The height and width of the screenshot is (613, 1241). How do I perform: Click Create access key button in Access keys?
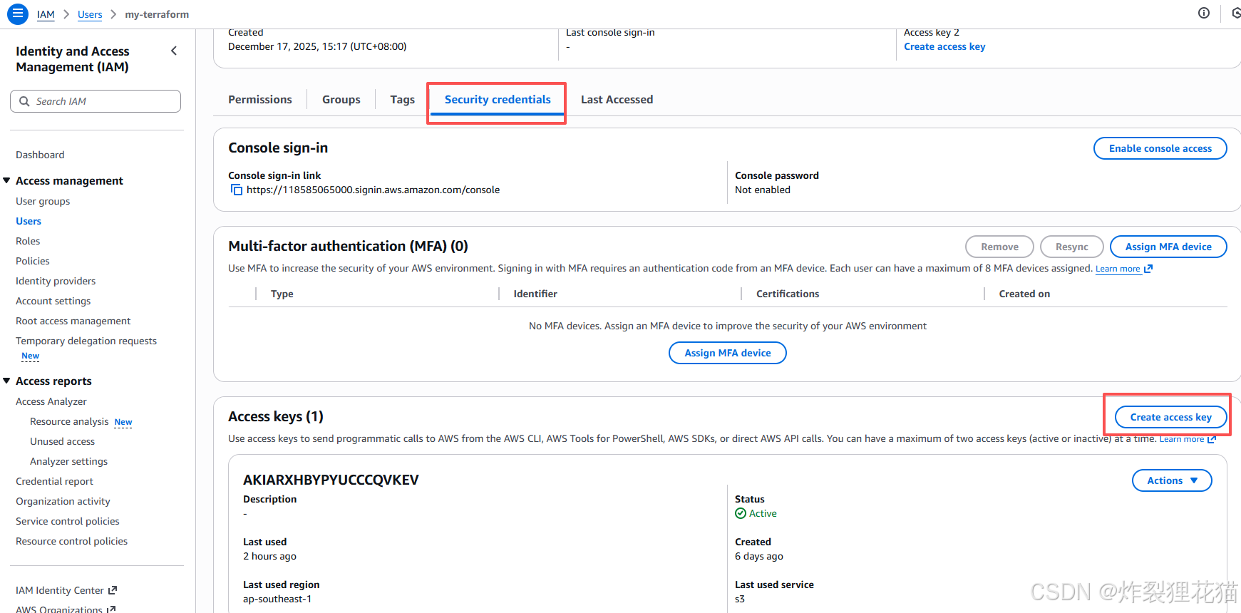click(x=1171, y=417)
